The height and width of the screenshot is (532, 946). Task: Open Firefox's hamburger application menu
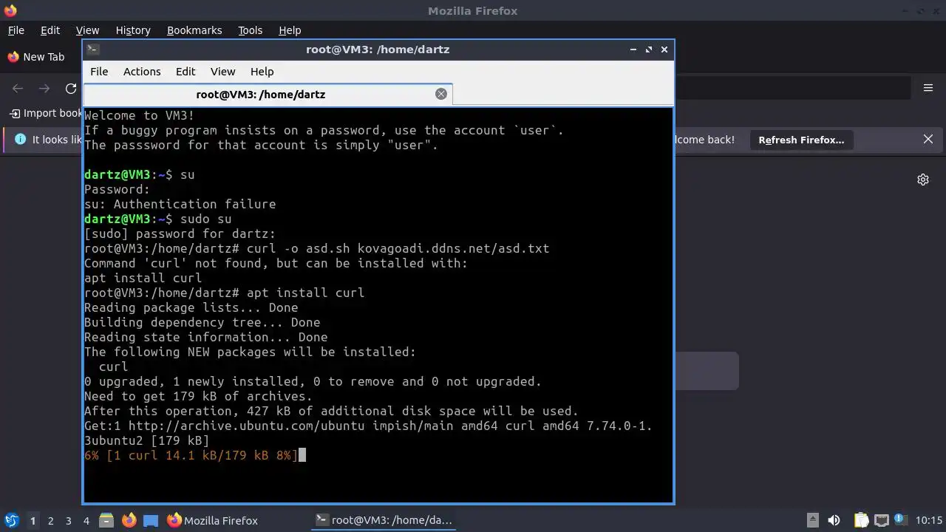(928, 88)
